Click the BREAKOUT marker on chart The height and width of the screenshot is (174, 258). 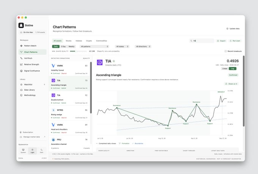[x=221, y=92]
